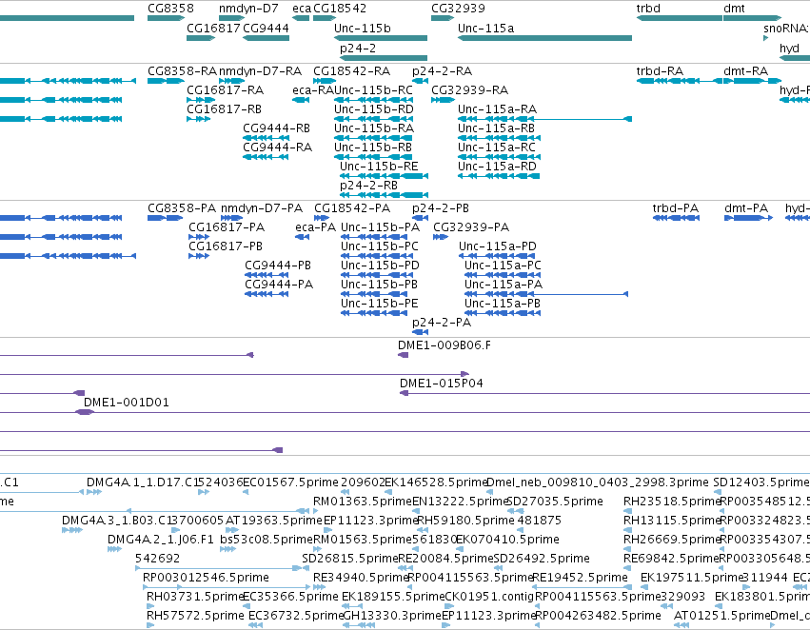The height and width of the screenshot is (630, 810).
Task: Click transcript Unc-115b-RE
Action: [x=384, y=176]
